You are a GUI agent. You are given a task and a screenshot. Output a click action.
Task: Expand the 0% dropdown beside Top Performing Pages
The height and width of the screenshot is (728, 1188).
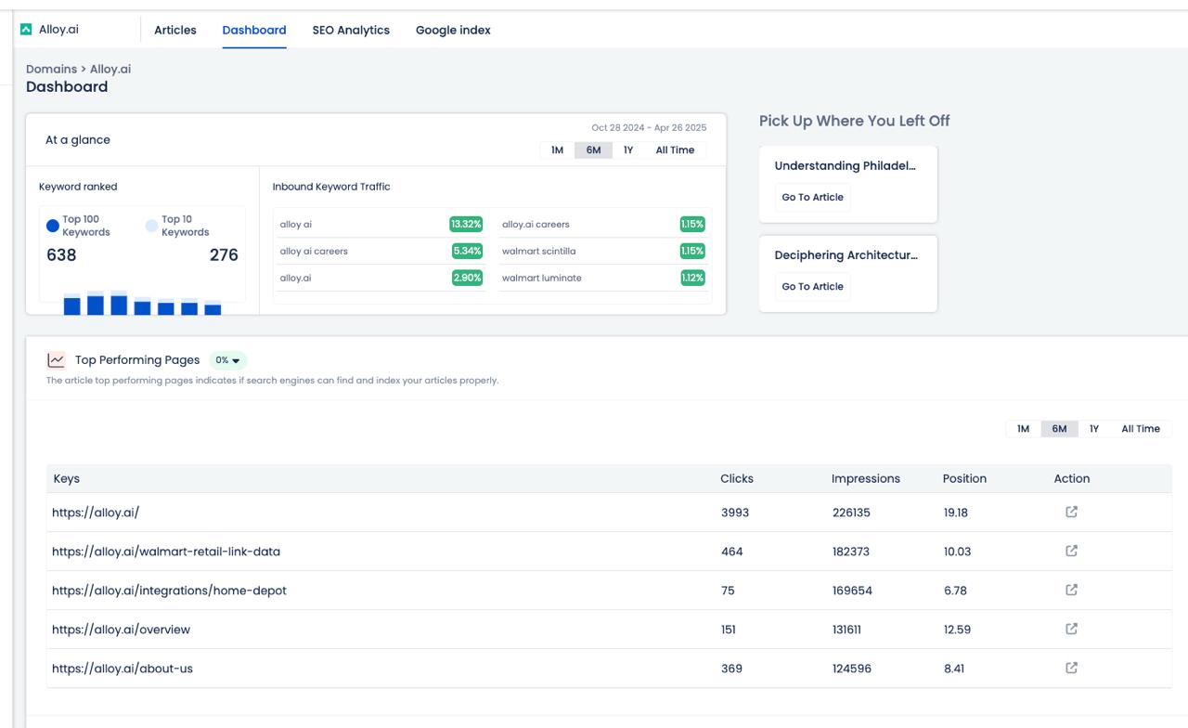228,360
